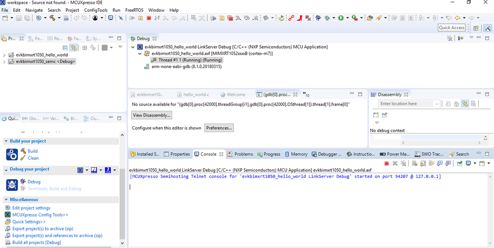The width and height of the screenshot is (494, 248).
Task: Click Collapse All icon in Project Explorer
Action: pyautogui.click(x=65, y=48)
